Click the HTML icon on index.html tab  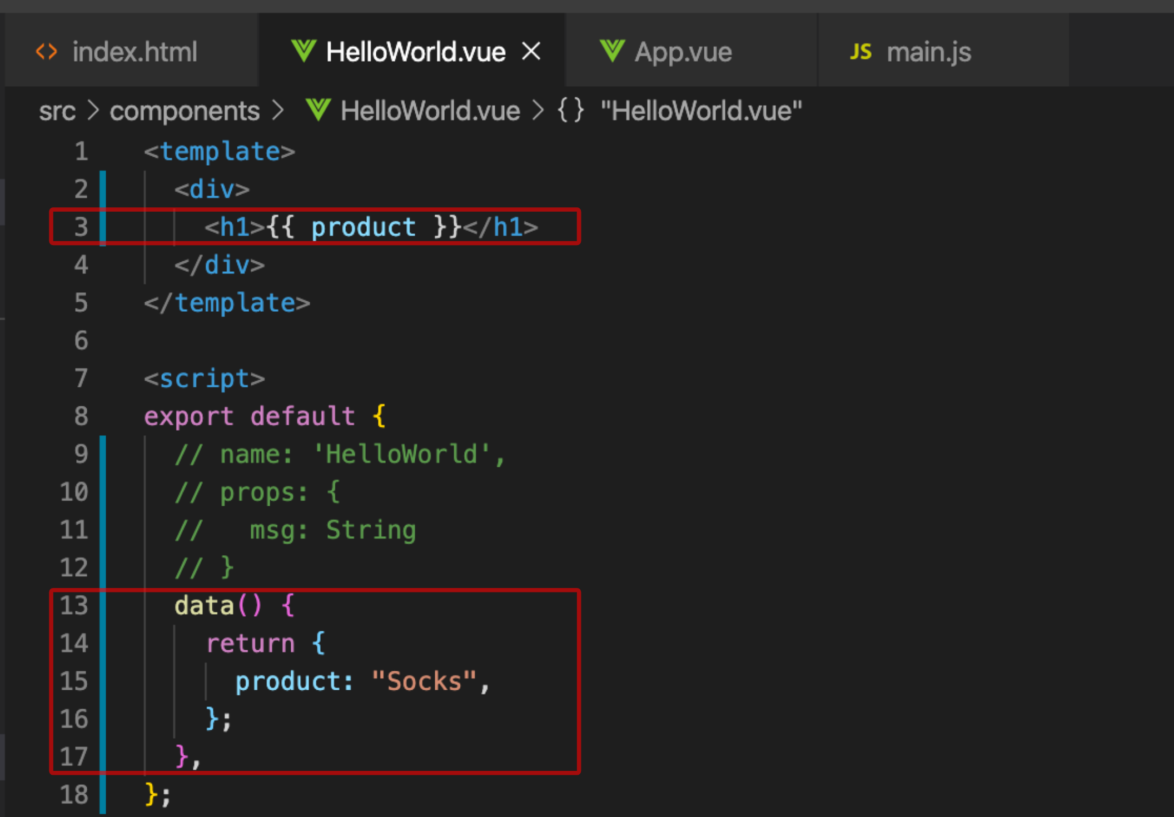(47, 52)
